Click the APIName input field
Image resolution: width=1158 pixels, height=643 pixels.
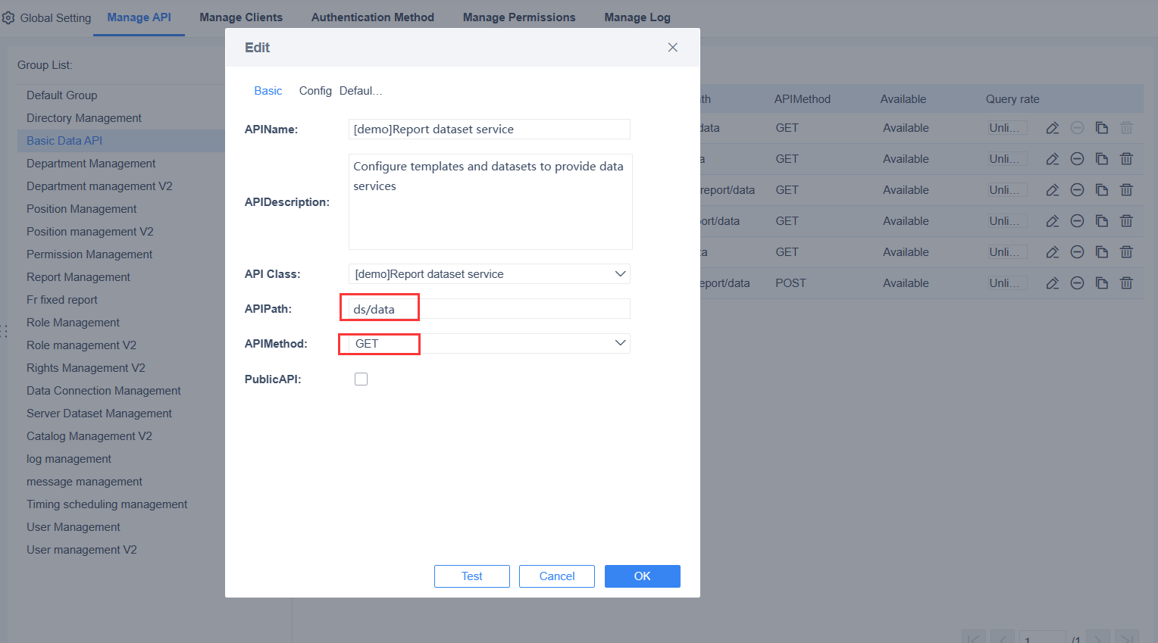tap(489, 129)
